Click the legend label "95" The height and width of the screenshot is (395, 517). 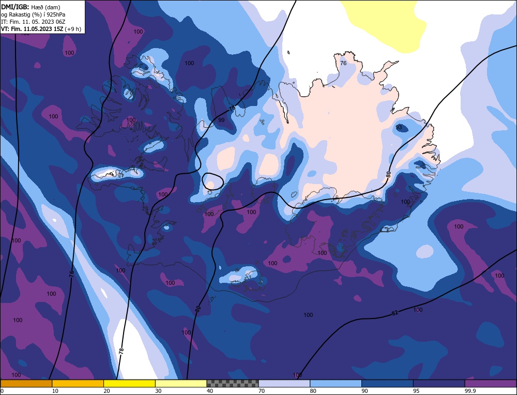[x=416, y=391]
